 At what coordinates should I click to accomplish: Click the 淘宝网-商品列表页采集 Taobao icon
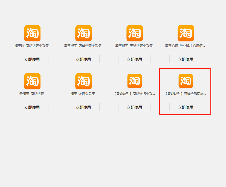pos(32,33)
